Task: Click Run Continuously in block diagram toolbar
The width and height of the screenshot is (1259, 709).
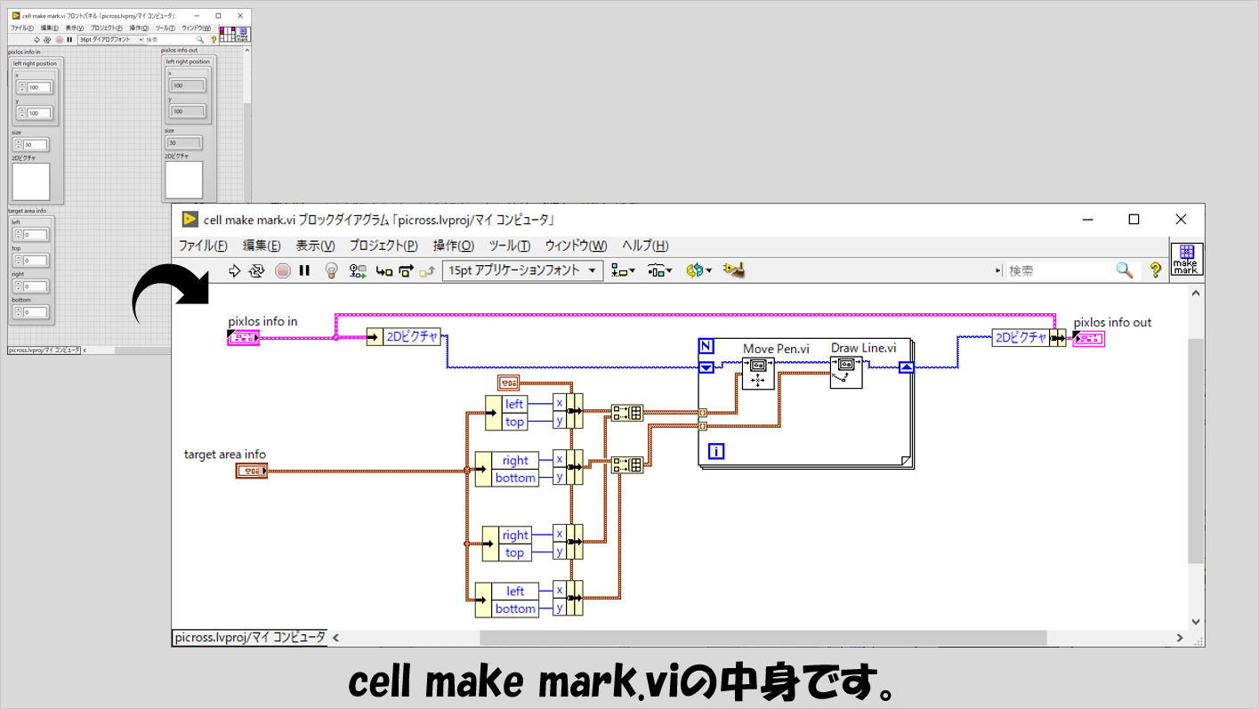Action: tap(257, 270)
